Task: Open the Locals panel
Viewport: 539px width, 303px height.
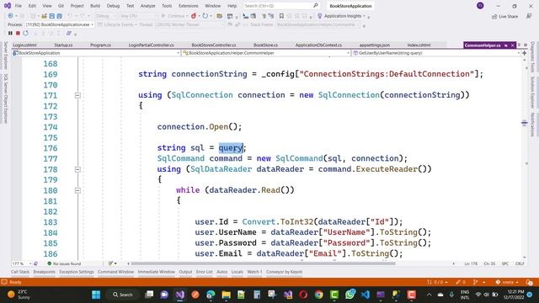Action: 237,272
